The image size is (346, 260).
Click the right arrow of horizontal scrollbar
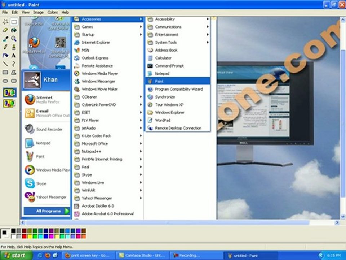(337, 222)
